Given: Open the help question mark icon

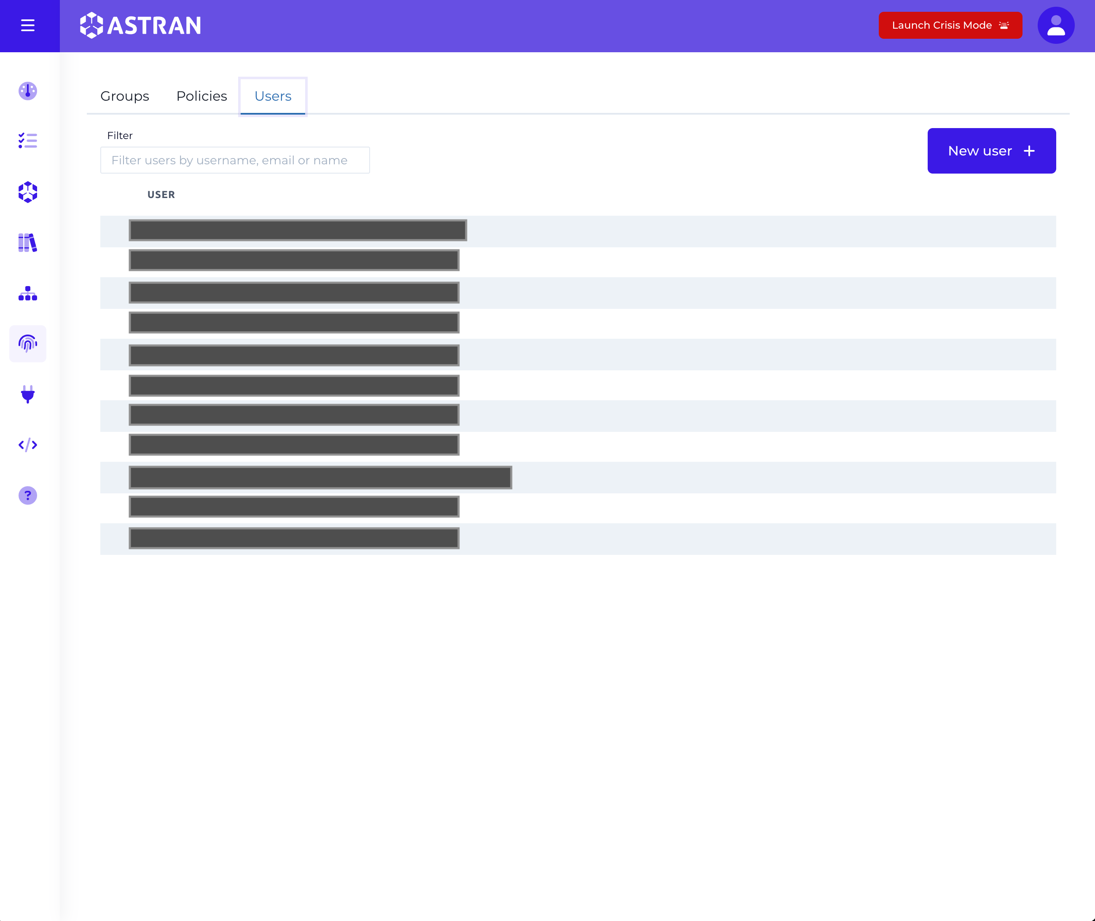Looking at the screenshot, I should click(28, 495).
